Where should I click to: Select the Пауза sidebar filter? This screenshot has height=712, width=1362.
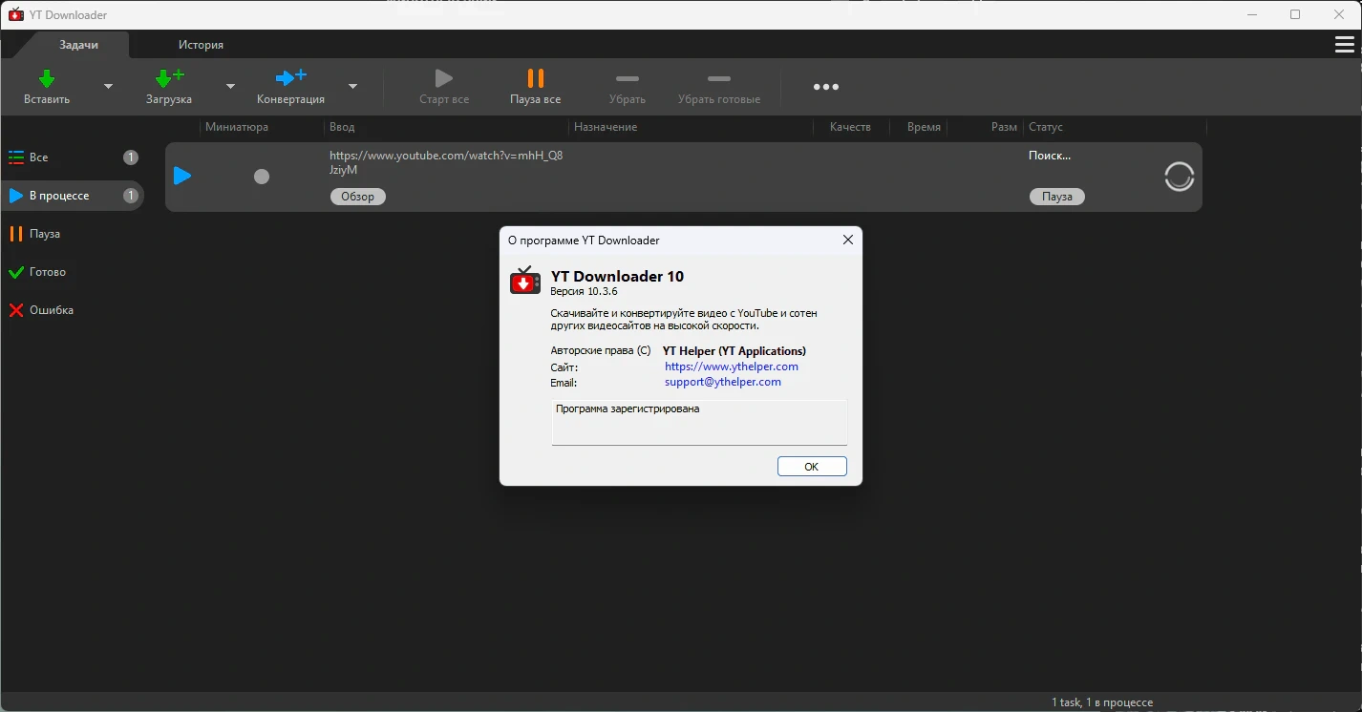[x=72, y=234]
